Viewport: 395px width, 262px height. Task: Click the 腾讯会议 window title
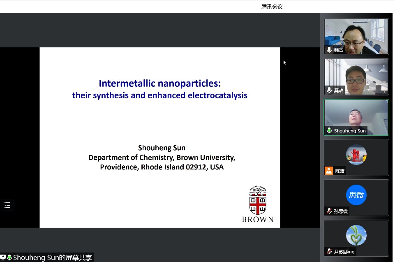(272, 7)
